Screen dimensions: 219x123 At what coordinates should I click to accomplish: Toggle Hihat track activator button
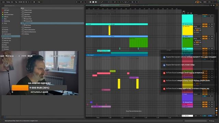pyautogui.click(x=205, y=37)
